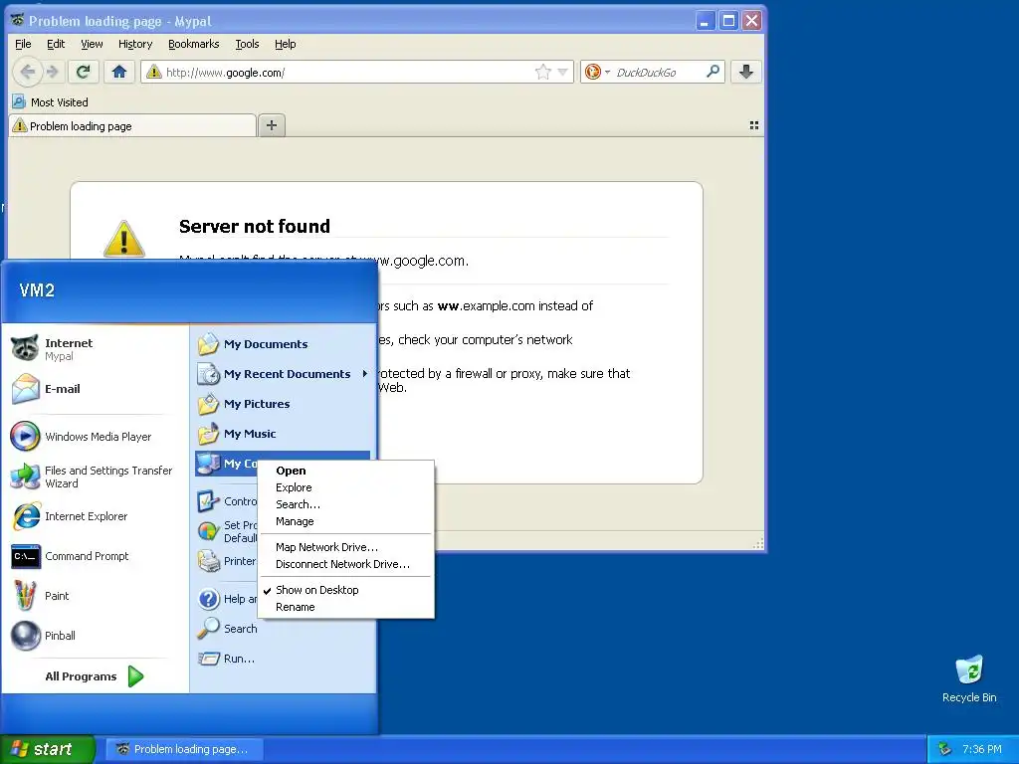Select Manage in the context menu
Image resolution: width=1019 pixels, height=764 pixels.
click(345, 521)
